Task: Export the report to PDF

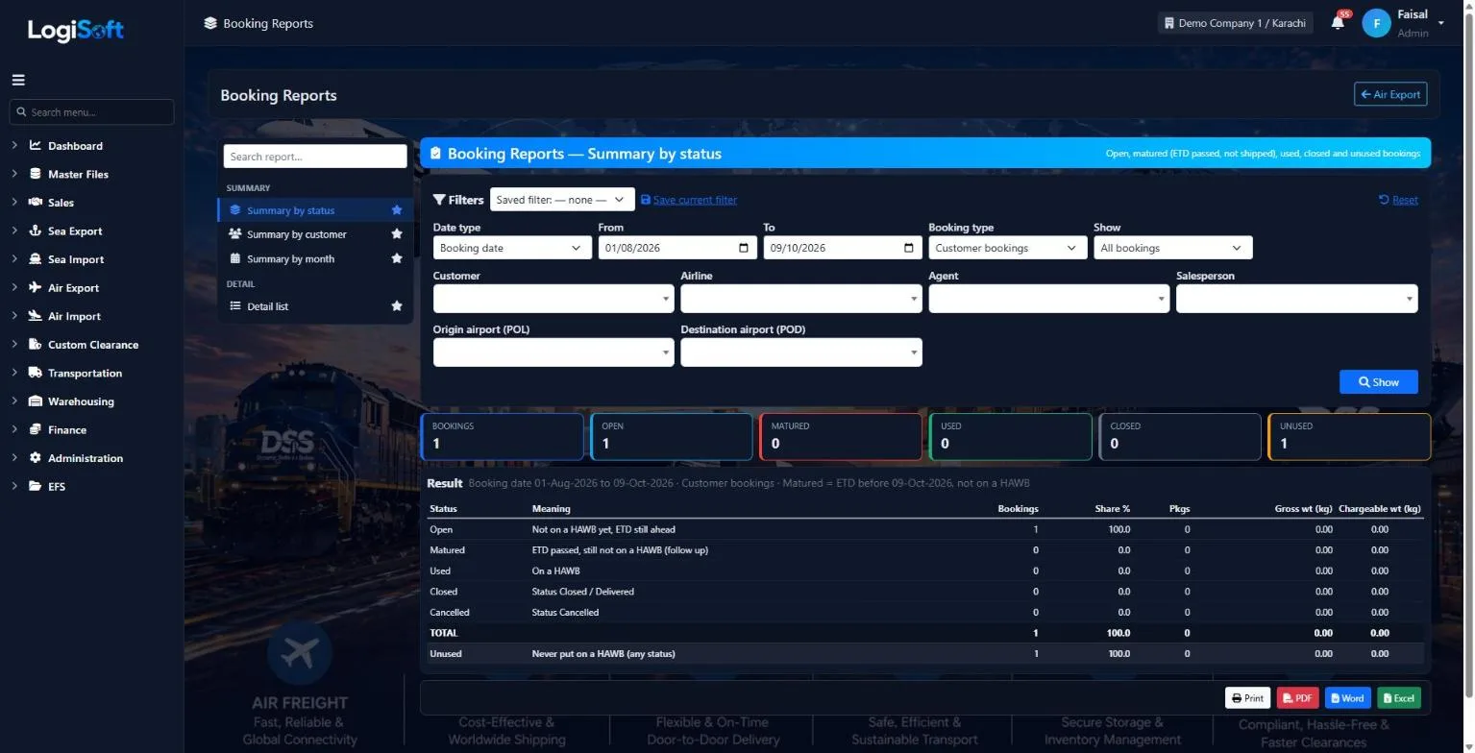Action: coord(1297,698)
